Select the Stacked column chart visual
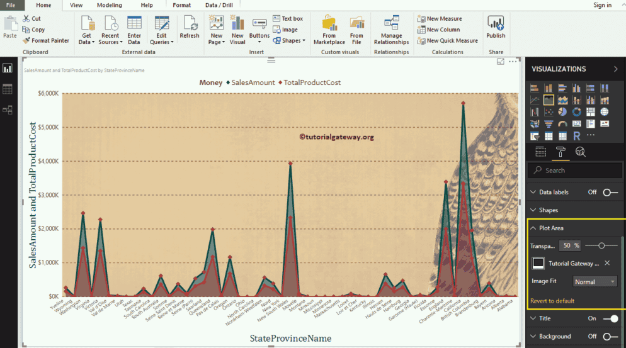The width and height of the screenshot is (626, 348). (x=549, y=88)
